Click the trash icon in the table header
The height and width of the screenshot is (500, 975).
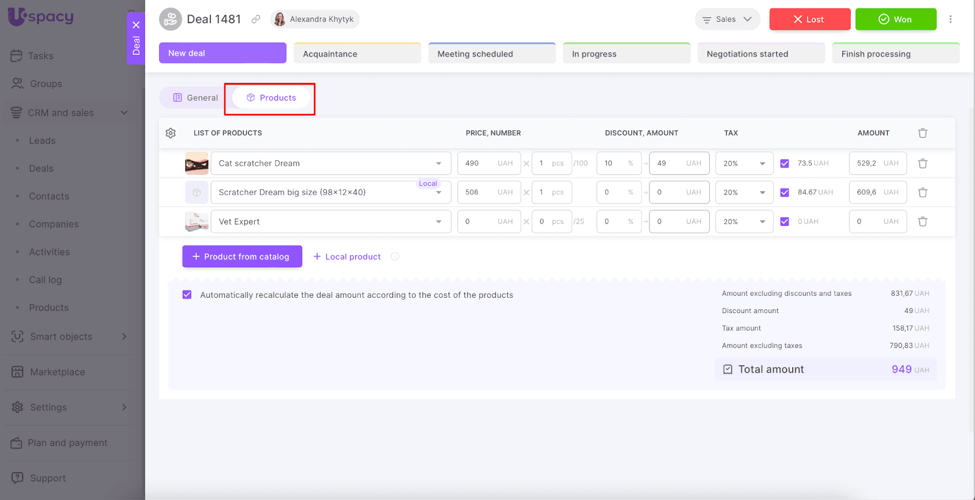(x=923, y=133)
